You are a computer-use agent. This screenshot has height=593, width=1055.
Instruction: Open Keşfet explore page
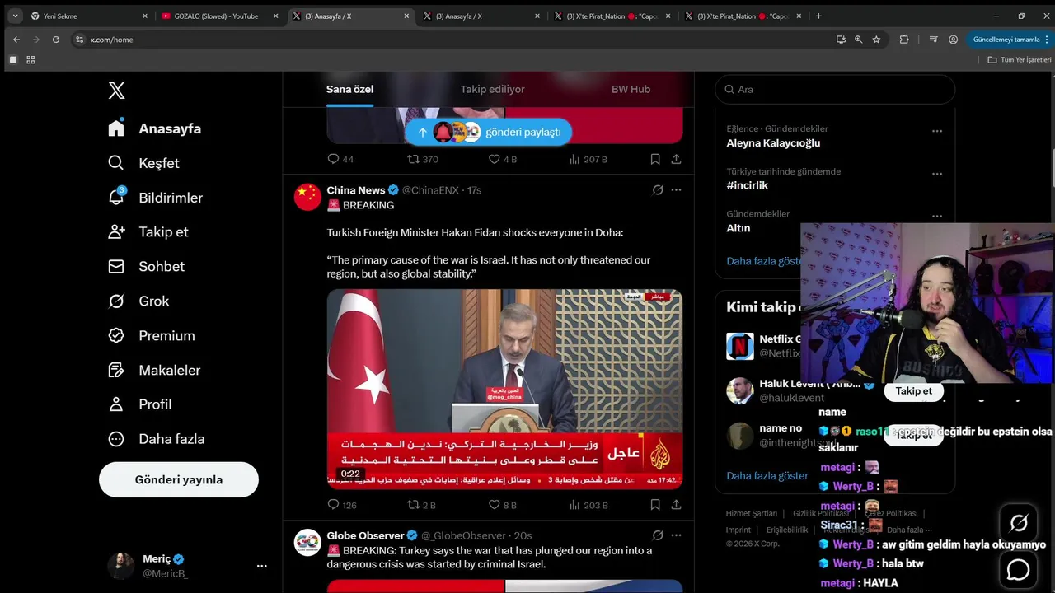(144, 163)
